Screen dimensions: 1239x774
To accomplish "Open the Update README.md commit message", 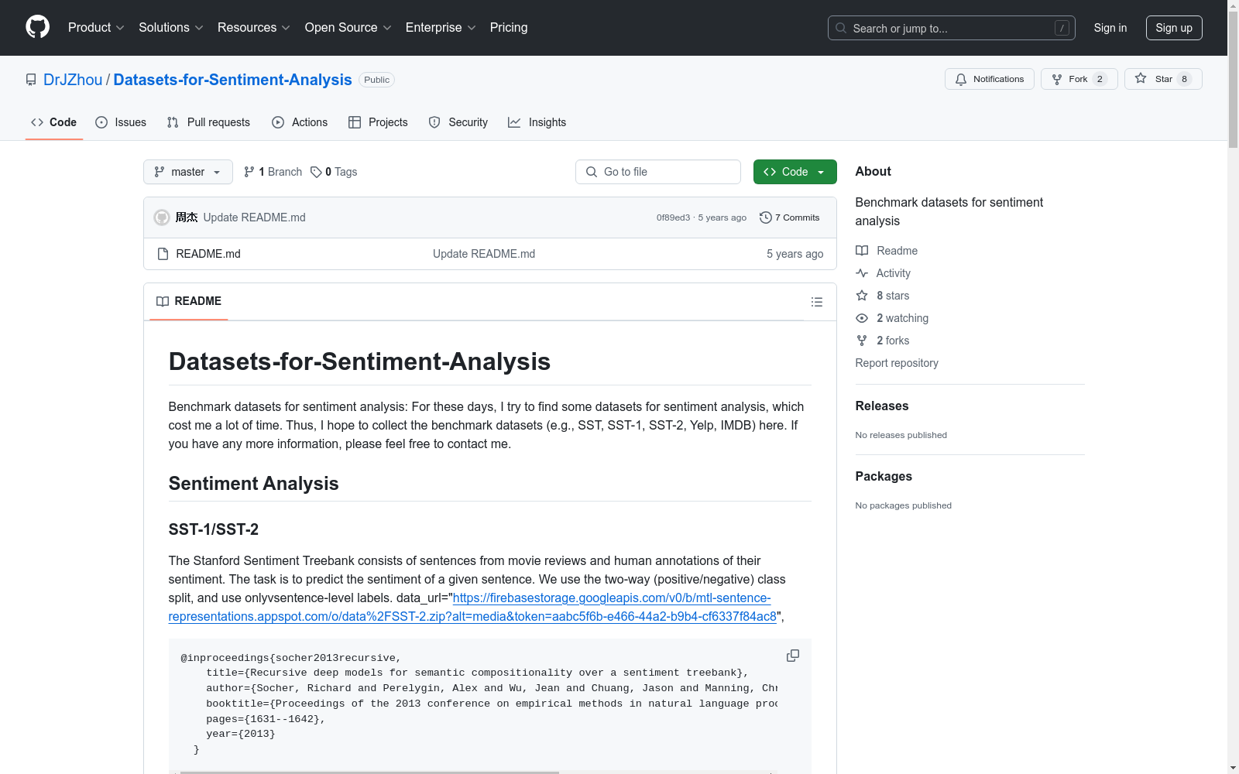I will (254, 217).
